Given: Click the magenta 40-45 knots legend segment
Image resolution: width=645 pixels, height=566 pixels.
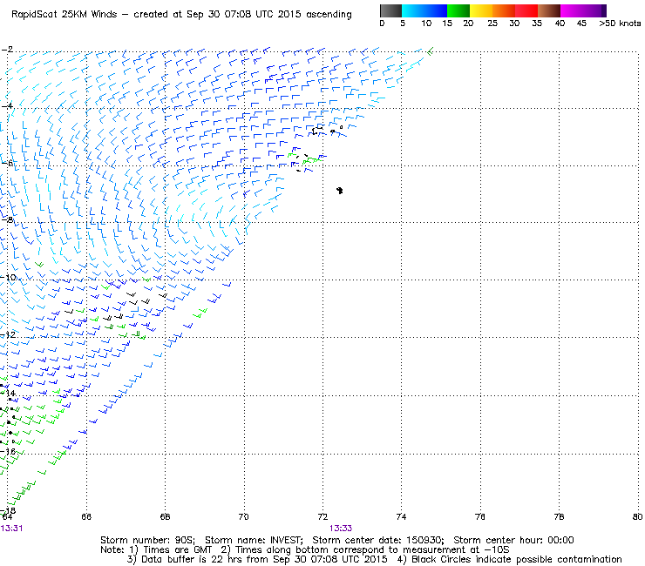Looking at the screenshot, I should 572,10.
